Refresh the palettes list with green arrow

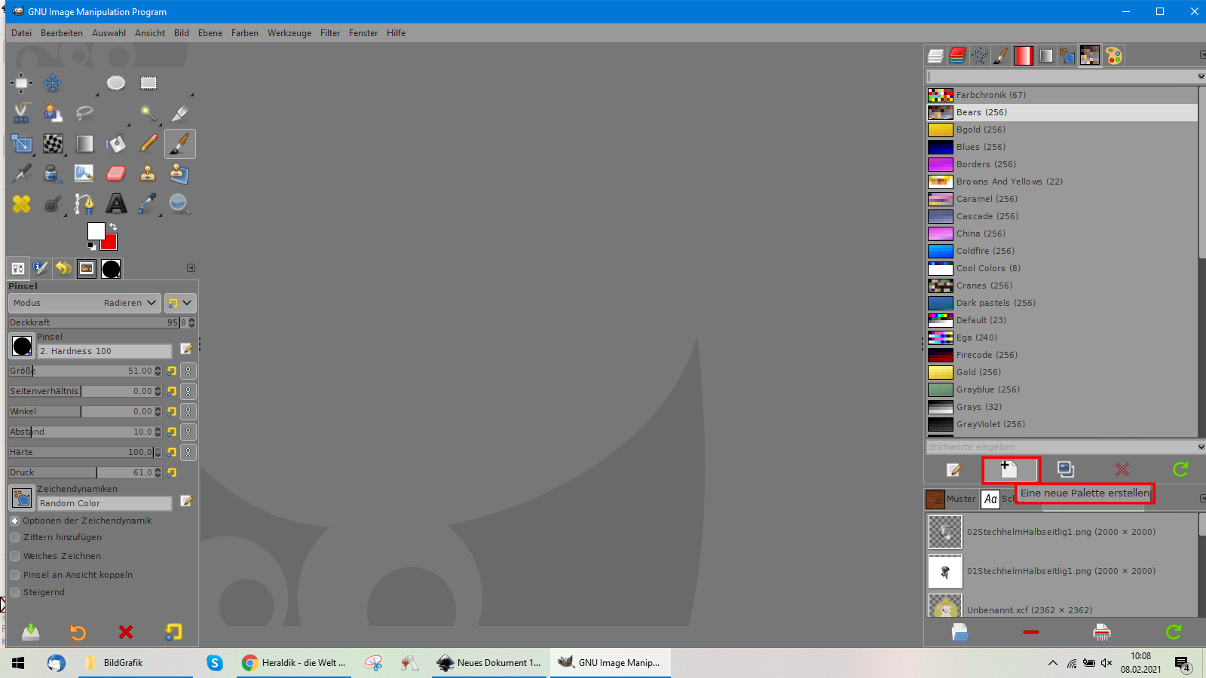1180,470
